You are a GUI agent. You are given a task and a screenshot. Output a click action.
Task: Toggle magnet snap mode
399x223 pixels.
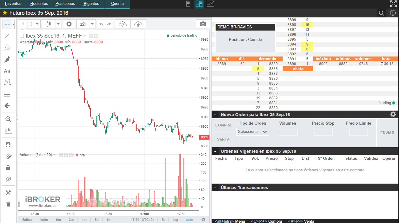[8, 144]
